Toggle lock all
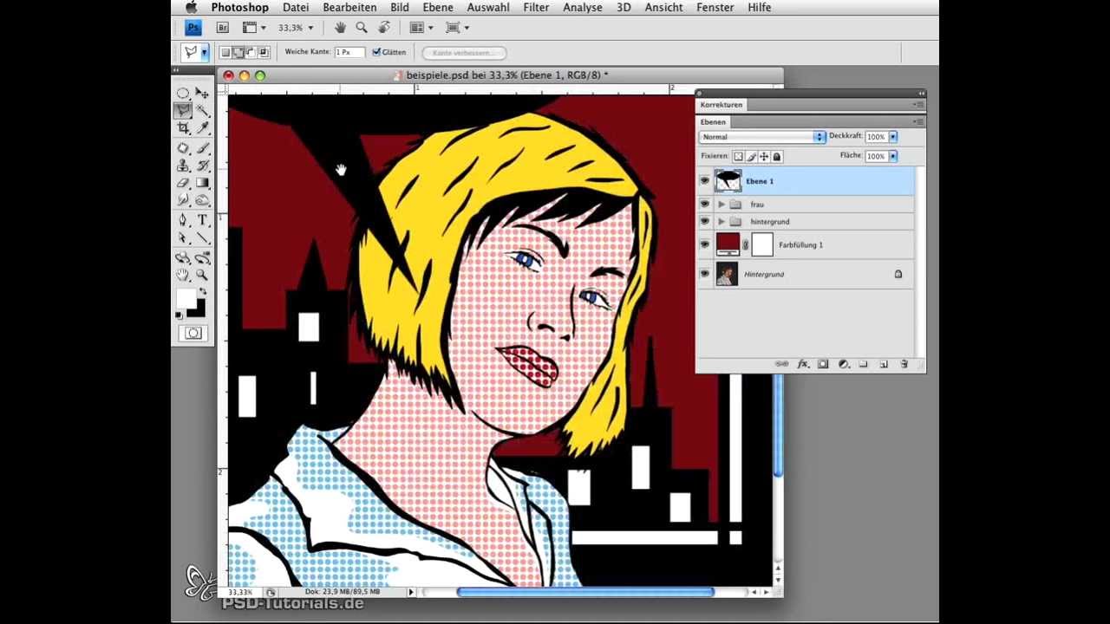Viewport: 1110px width, 624px height. (777, 157)
